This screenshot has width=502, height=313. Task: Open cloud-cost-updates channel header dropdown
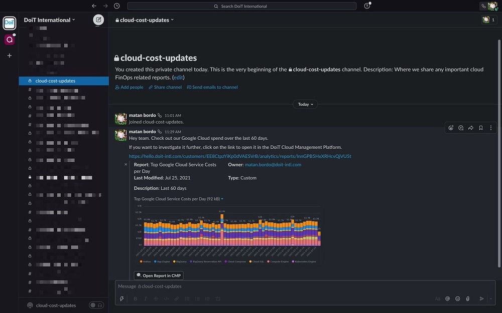(145, 20)
